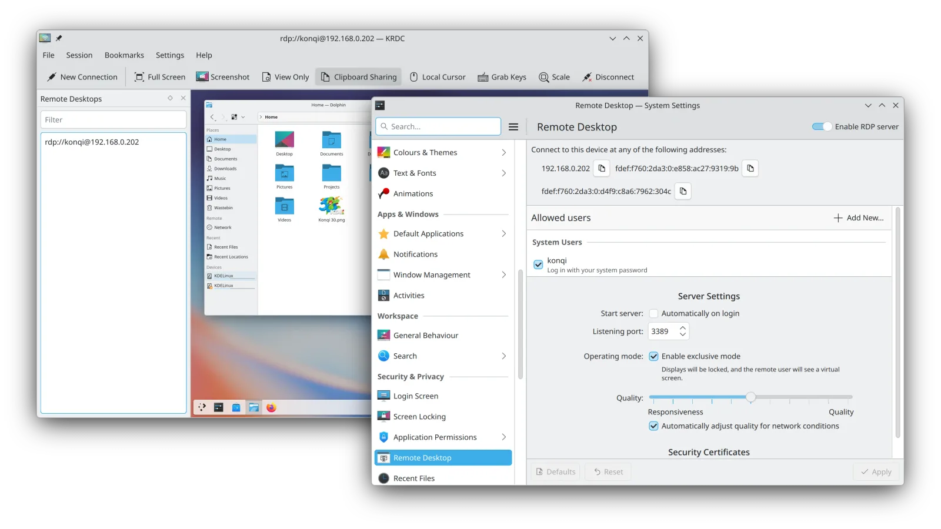This screenshot has height=529, width=941.
Task: Copy the 192.168.0.202 address
Action: [x=602, y=169]
